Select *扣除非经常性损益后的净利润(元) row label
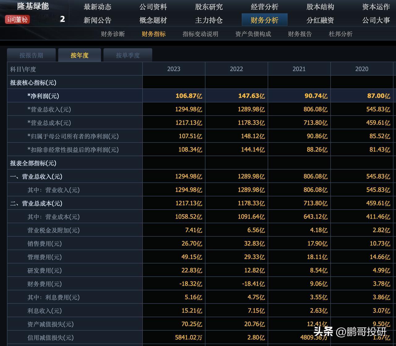The image size is (396, 346). (73, 150)
